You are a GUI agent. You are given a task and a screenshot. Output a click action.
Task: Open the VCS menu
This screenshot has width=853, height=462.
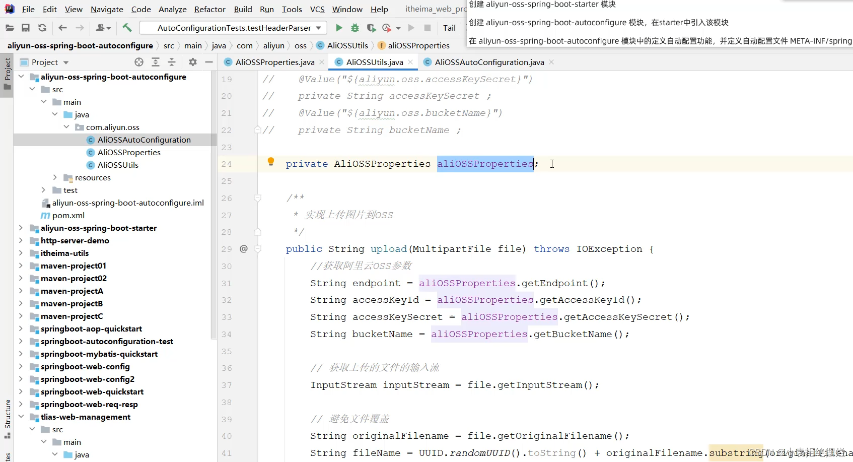point(317,9)
